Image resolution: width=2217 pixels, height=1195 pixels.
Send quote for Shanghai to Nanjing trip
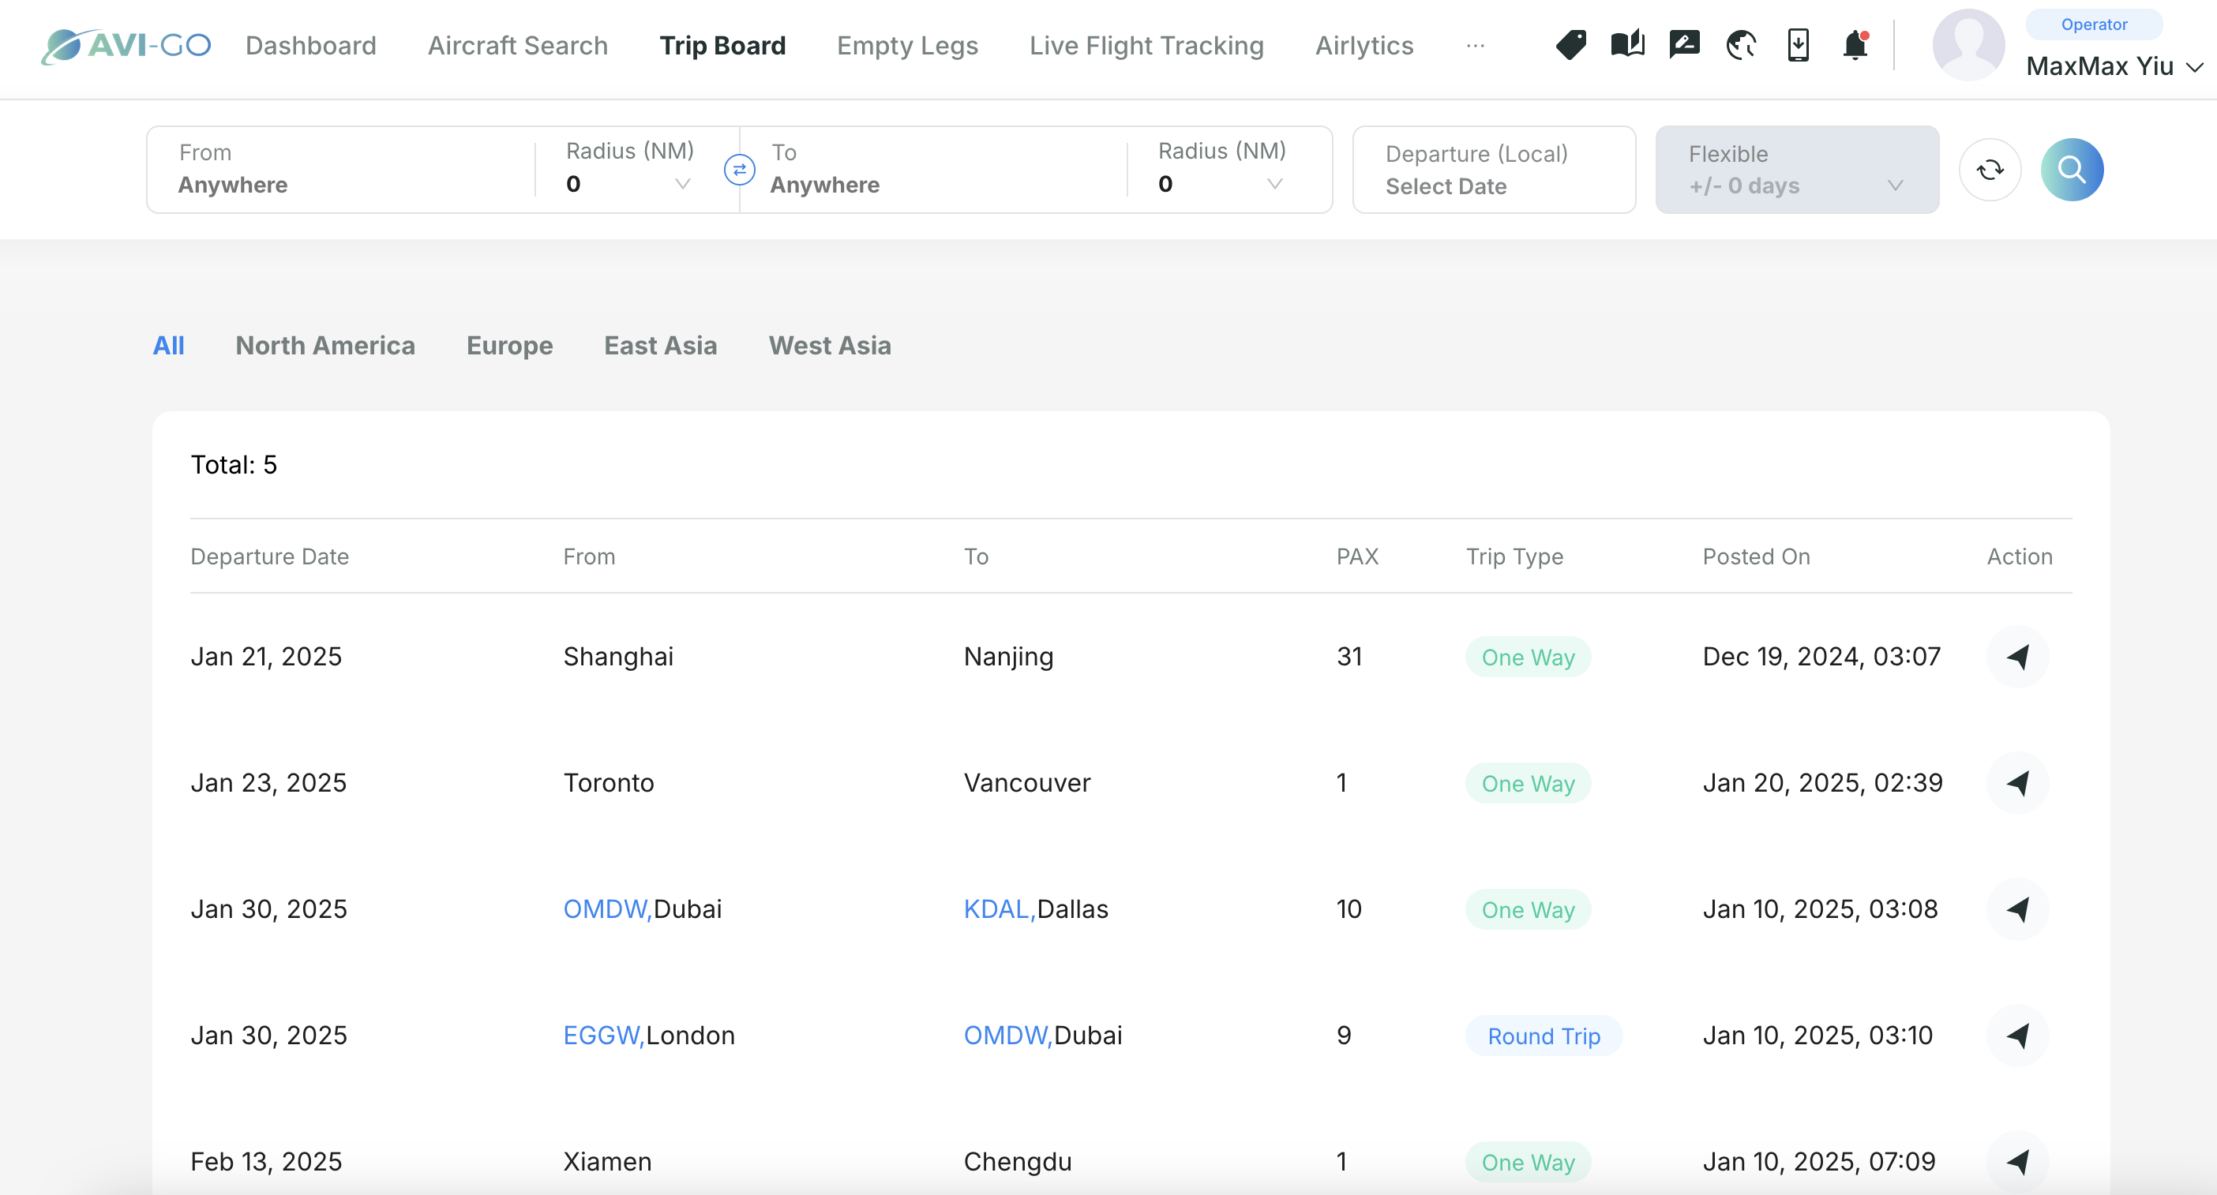coord(2017,657)
